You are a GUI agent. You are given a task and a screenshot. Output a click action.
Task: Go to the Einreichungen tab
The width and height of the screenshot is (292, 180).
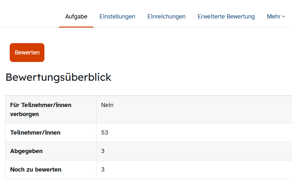tap(166, 17)
